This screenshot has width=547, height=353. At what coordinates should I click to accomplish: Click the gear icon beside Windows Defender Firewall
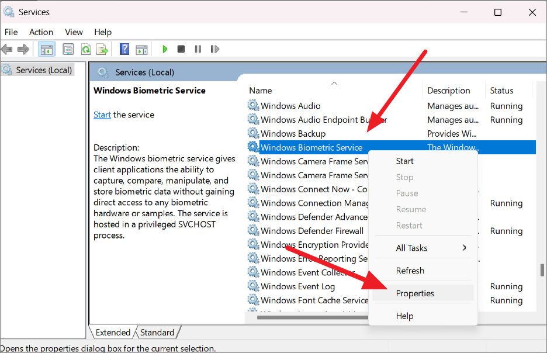click(253, 230)
